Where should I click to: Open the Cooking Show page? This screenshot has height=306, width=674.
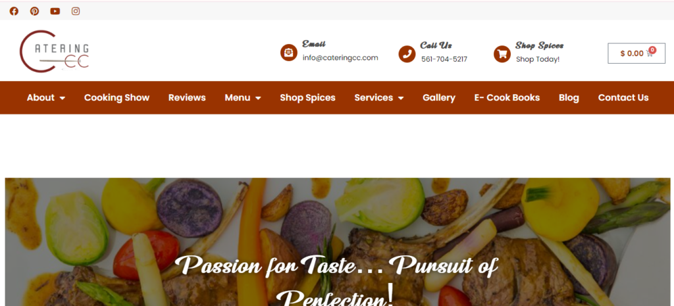click(x=117, y=97)
